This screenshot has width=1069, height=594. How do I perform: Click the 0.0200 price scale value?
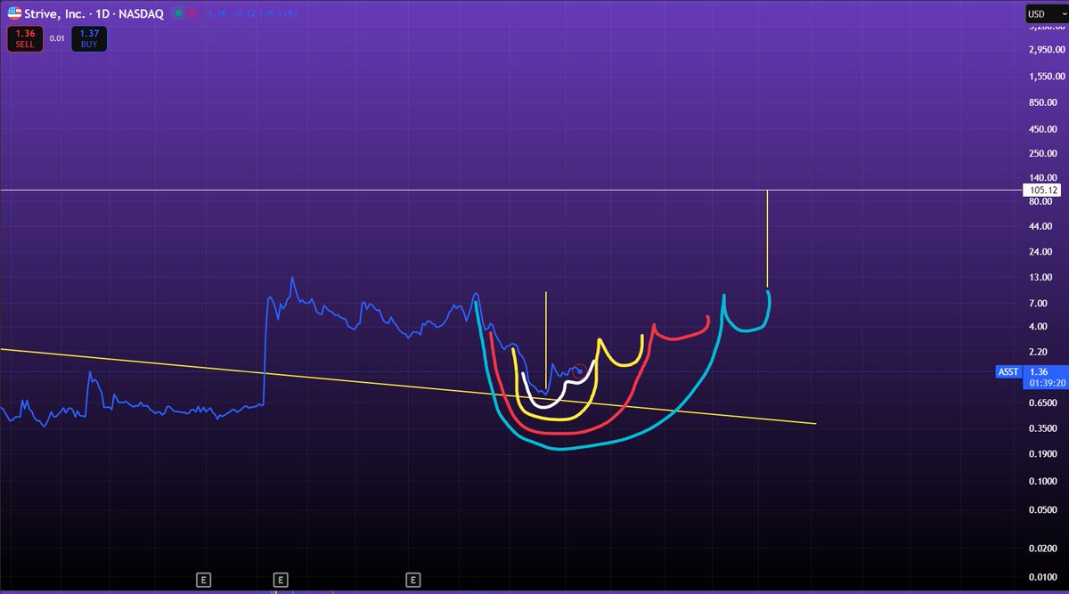coord(1041,549)
